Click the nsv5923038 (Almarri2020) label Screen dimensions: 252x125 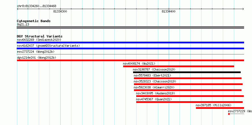coord(154,87)
